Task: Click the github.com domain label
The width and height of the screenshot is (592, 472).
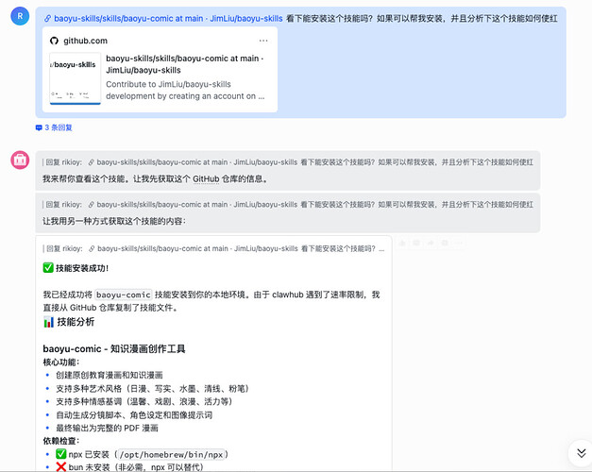Action: coord(85,41)
